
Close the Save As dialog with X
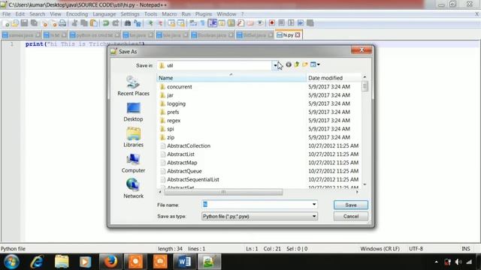tap(362, 50)
